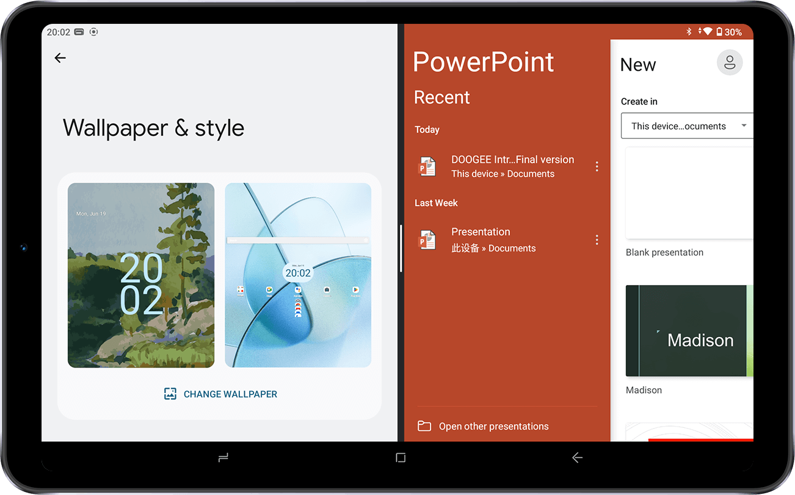Tap the Change Wallpaper picture icon
The height and width of the screenshot is (495, 795).
click(x=170, y=394)
